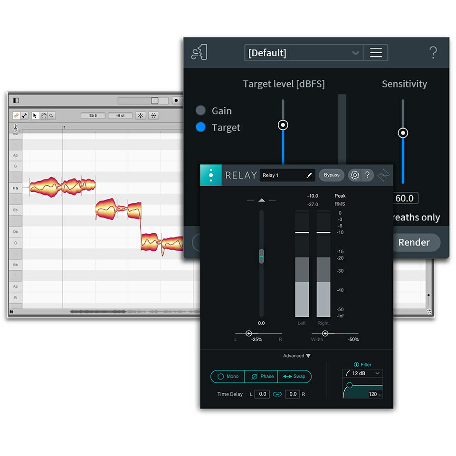Click the Bypass button in Relay
This screenshot has height=456, width=456.
click(332, 175)
